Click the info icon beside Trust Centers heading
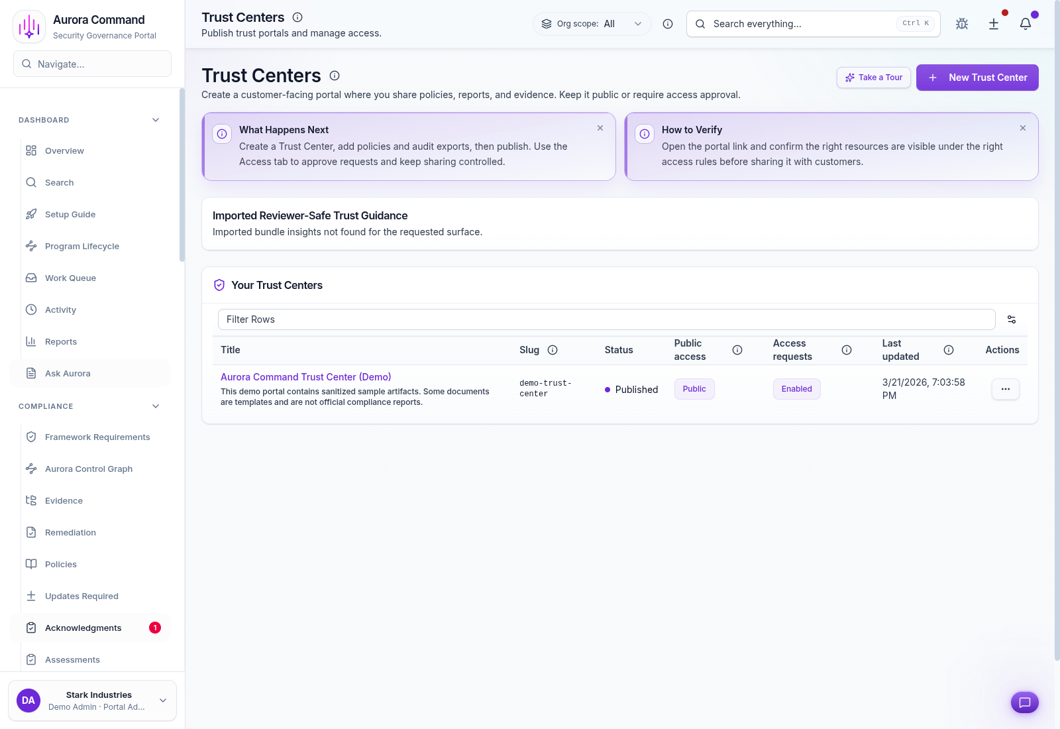 335,76
